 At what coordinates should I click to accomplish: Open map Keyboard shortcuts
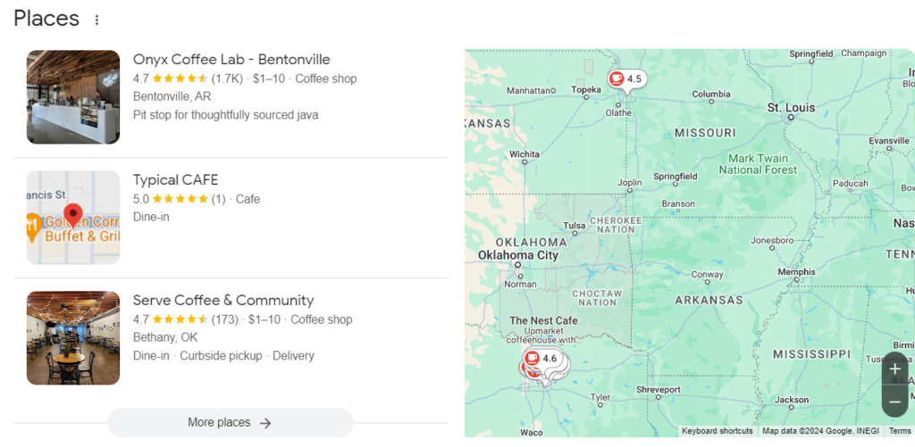pos(717,432)
